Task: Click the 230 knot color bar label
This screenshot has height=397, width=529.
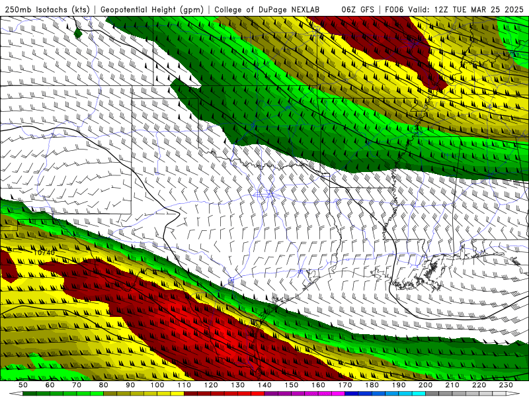Action: 506,385
